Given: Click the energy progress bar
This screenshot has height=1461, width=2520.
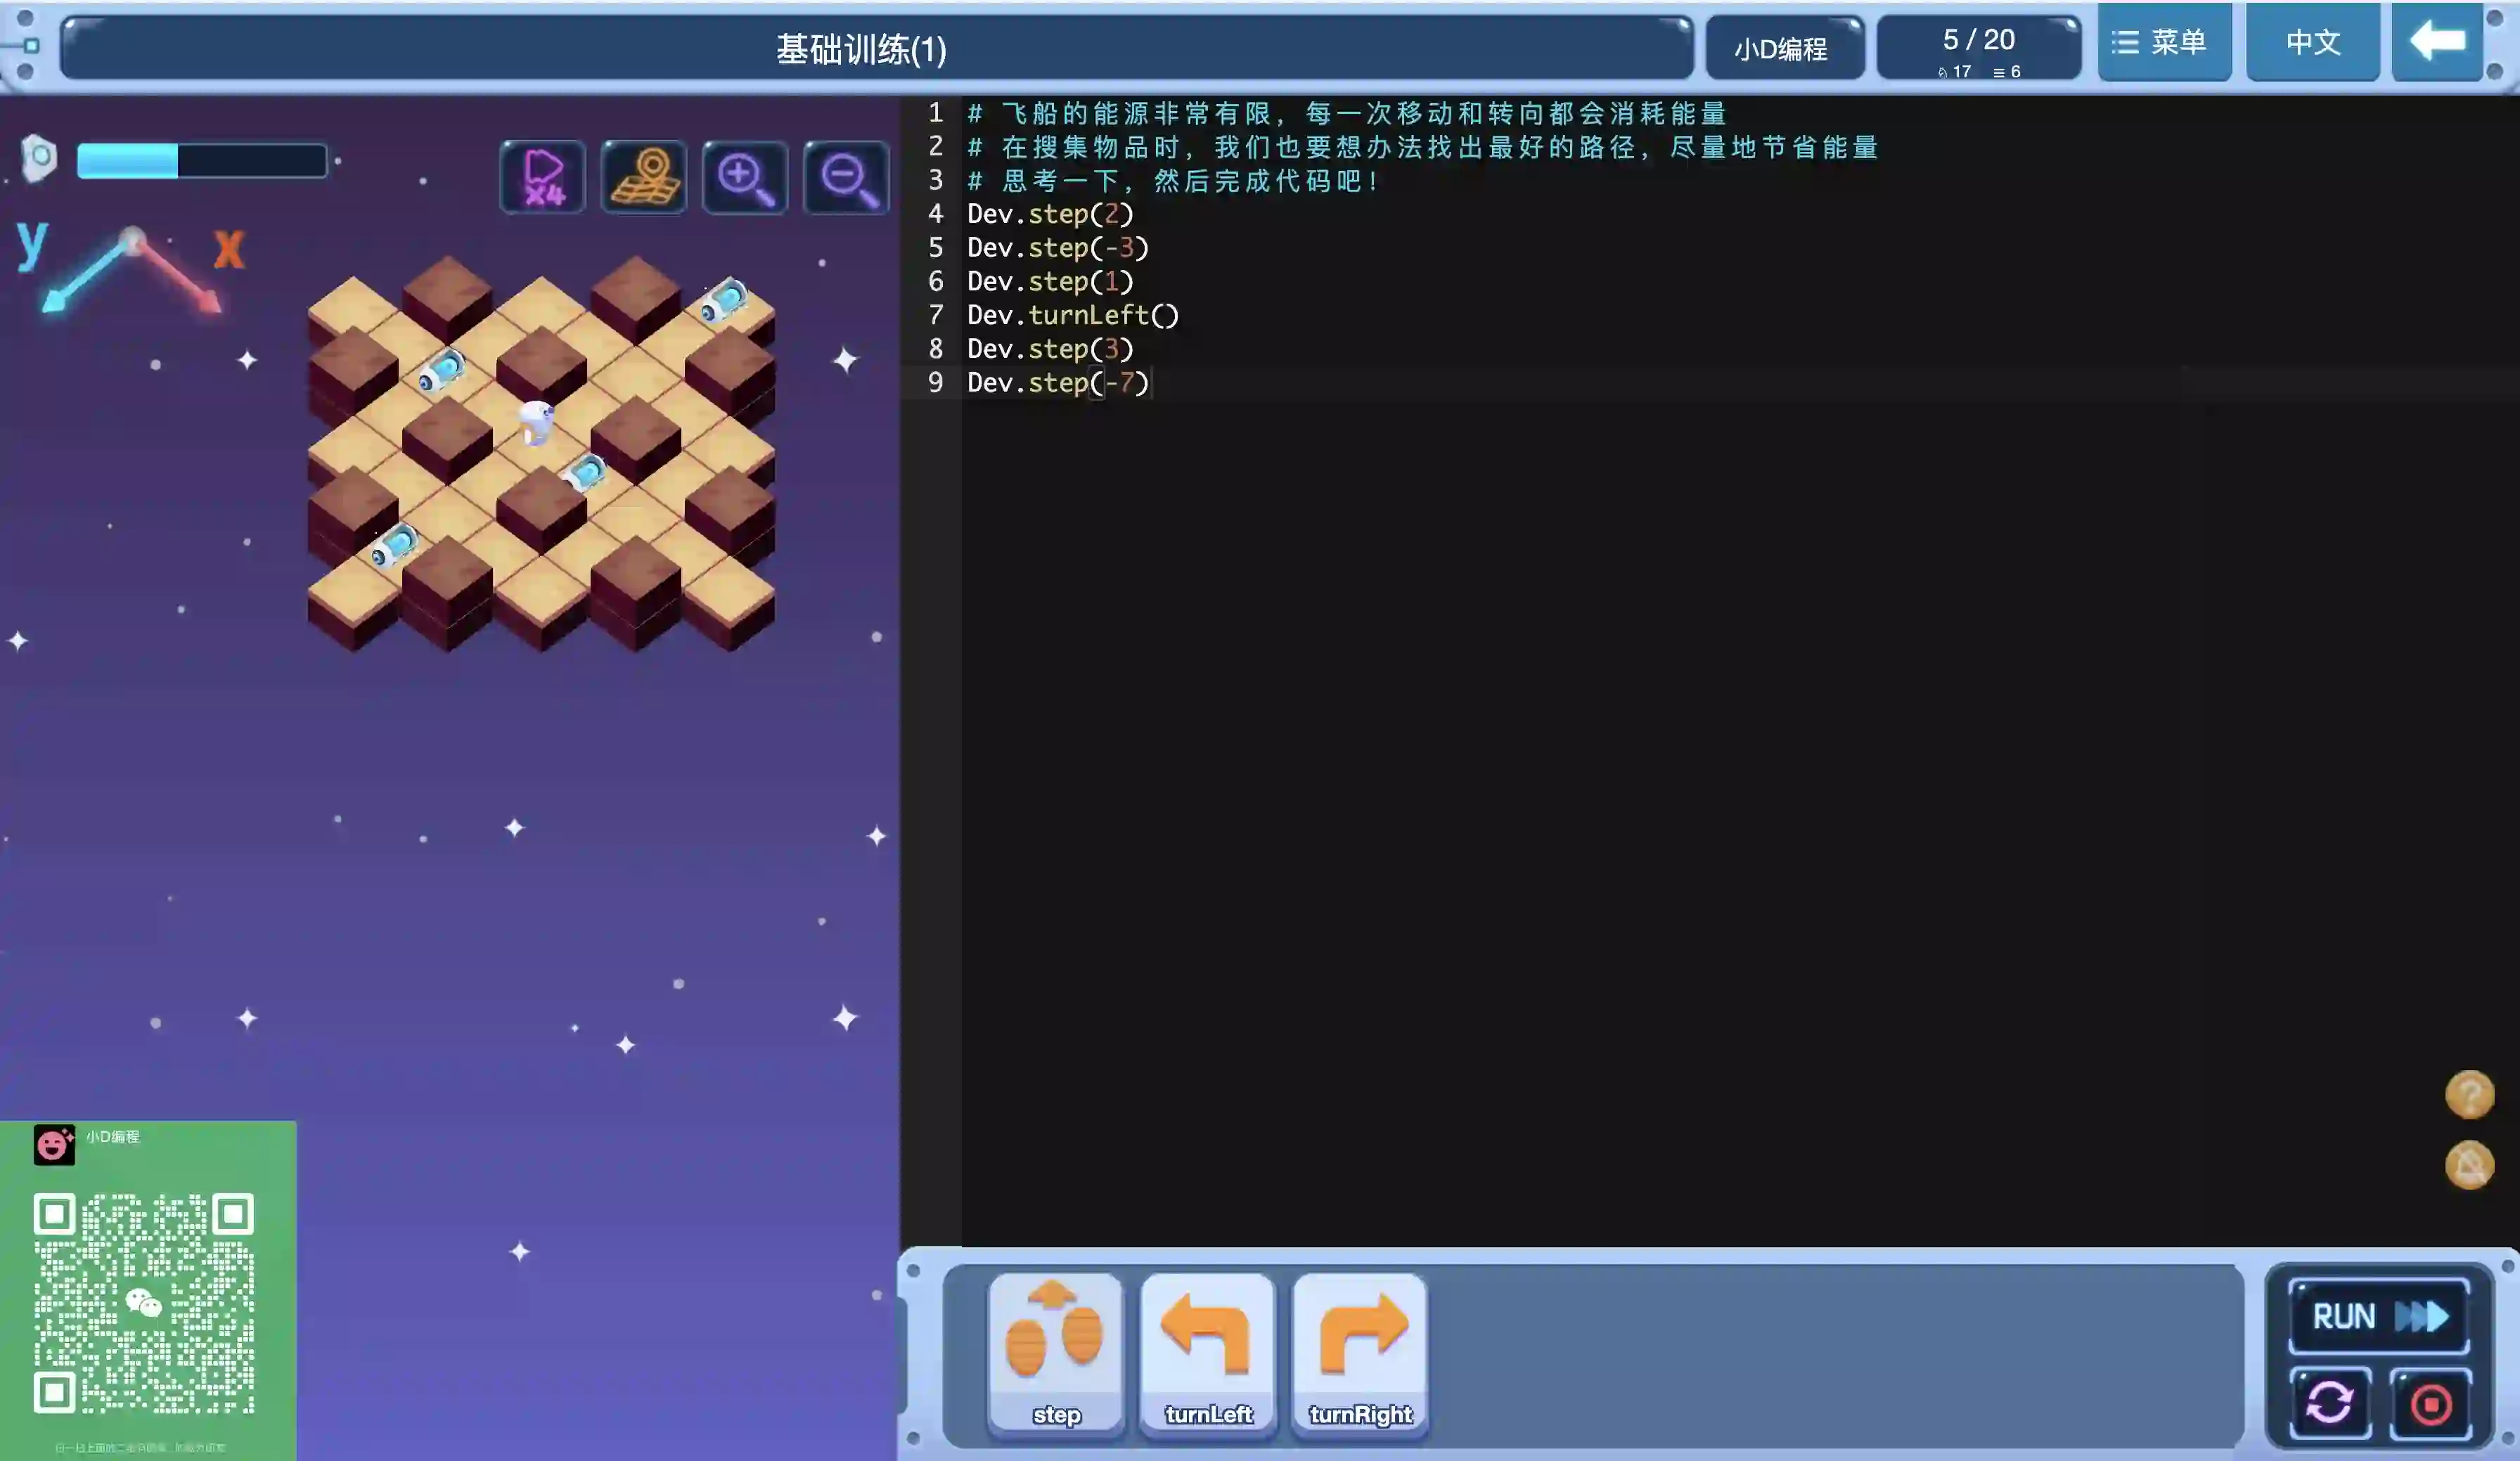Looking at the screenshot, I should click(x=202, y=161).
